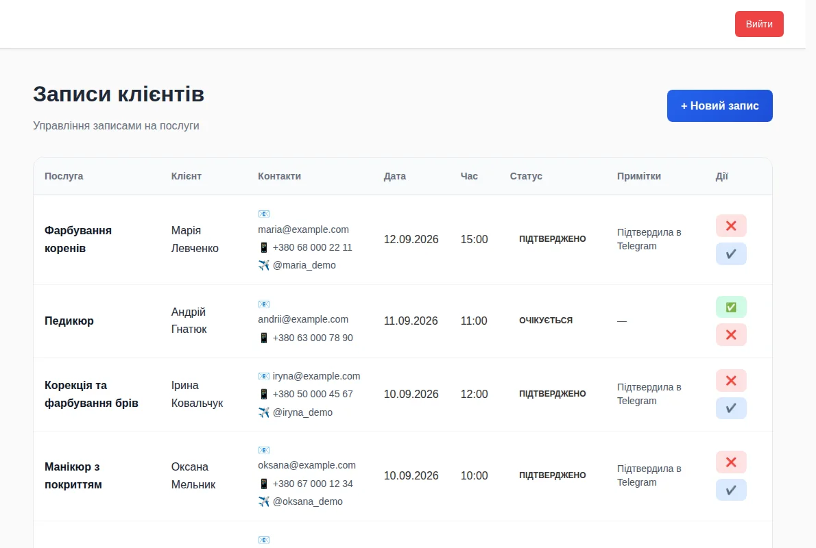816x548 pixels.
Task: Click time 11:00 in Андрій's row
Action: click(474, 321)
